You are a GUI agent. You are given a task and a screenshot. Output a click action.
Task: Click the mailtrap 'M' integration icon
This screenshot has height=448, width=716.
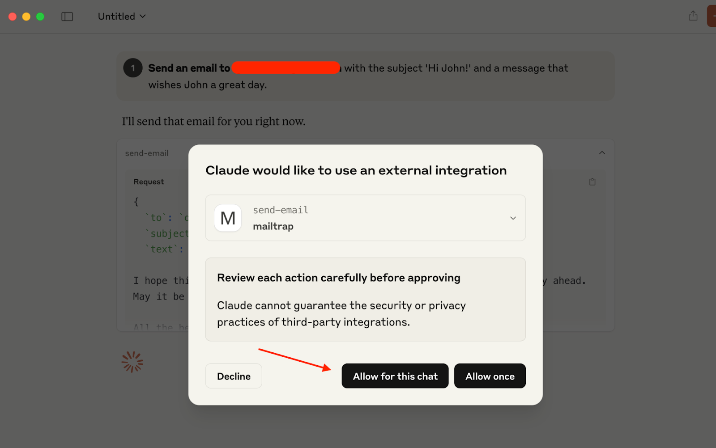coord(228,218)
